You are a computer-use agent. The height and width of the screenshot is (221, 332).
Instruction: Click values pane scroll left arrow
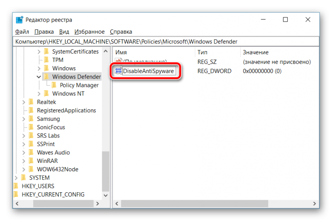117,204
